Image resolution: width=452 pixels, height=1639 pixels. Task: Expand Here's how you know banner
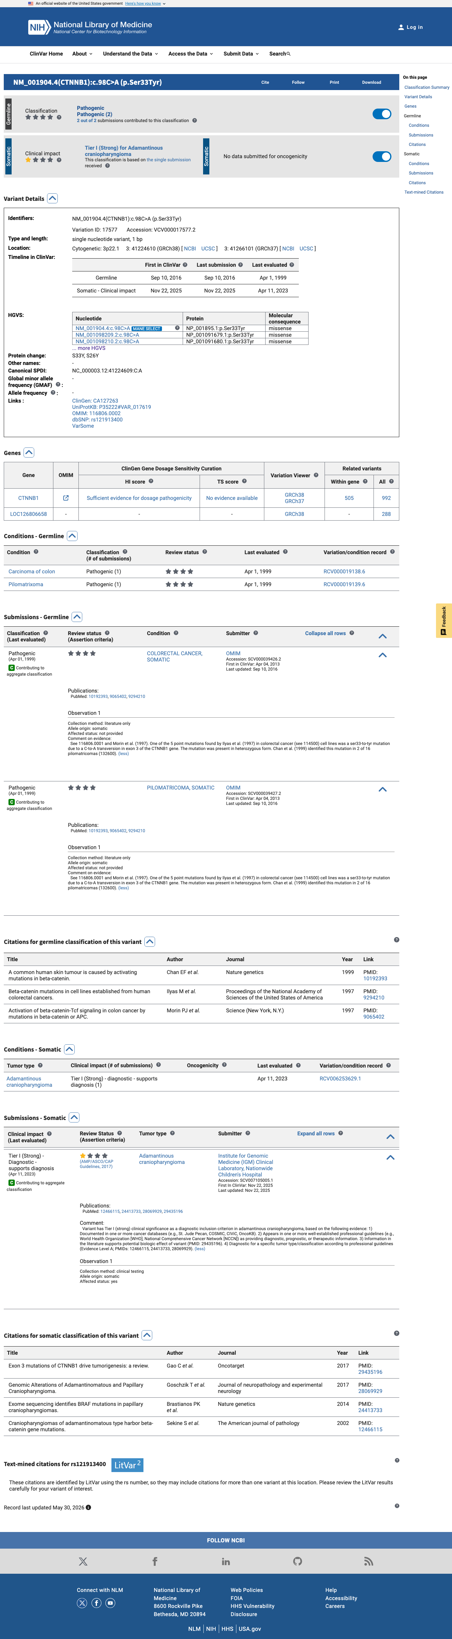click(145, 4)
